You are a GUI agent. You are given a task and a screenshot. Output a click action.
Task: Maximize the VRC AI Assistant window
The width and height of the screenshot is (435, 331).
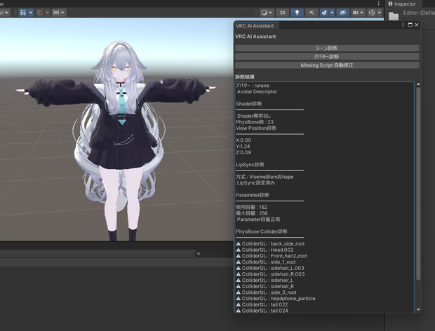(410, 25)
